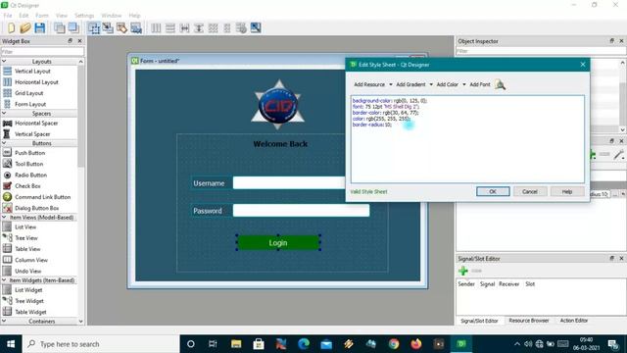Click the green Login button on form
This screenshot has height=353, width=627.
(x=278, y=243)
